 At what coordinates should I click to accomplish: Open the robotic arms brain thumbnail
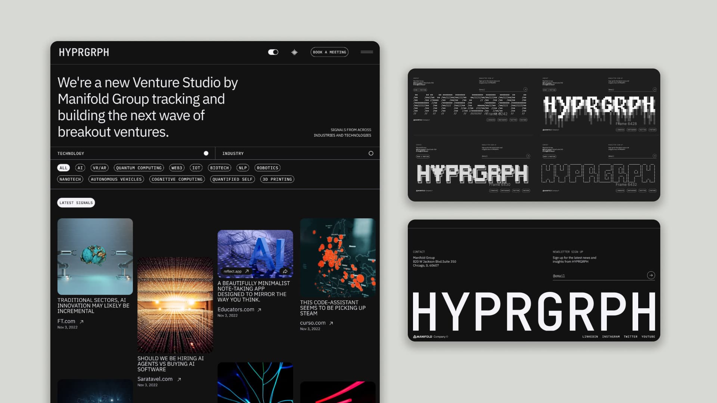[x=95, y=257]
